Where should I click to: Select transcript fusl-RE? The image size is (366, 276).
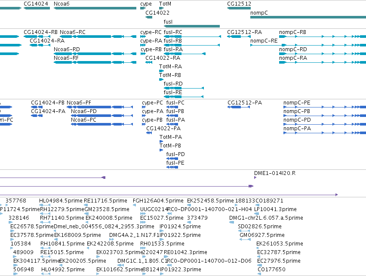(x=184, y=97)
